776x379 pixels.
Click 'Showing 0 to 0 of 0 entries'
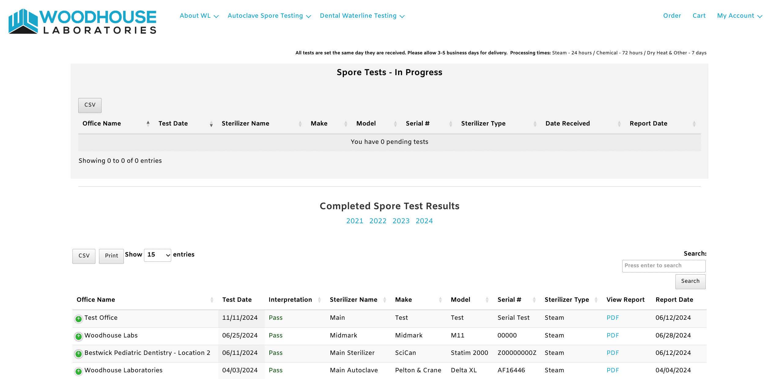120,161
